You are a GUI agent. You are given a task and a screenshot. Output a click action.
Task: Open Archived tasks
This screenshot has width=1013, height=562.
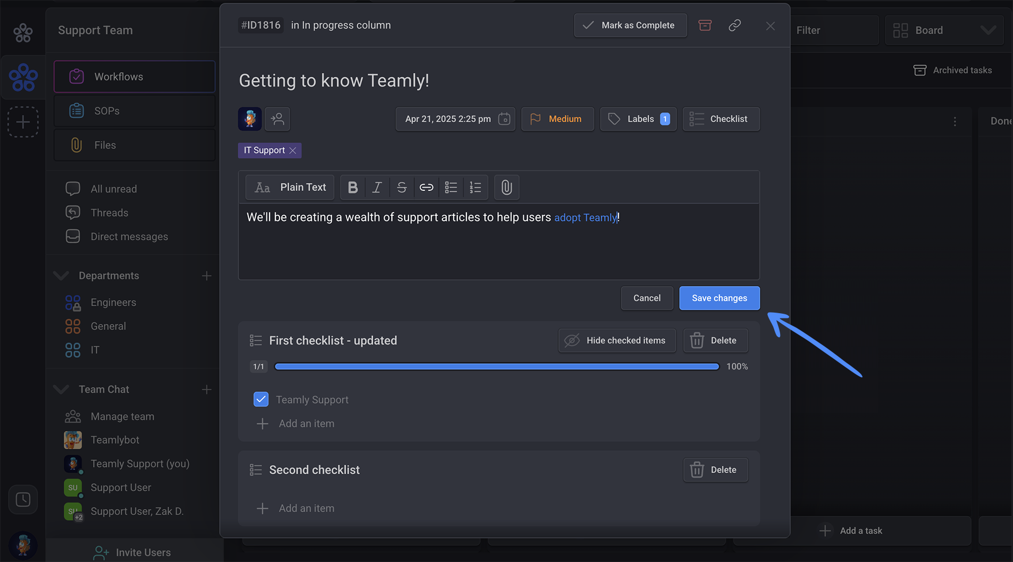pos(952,70)
